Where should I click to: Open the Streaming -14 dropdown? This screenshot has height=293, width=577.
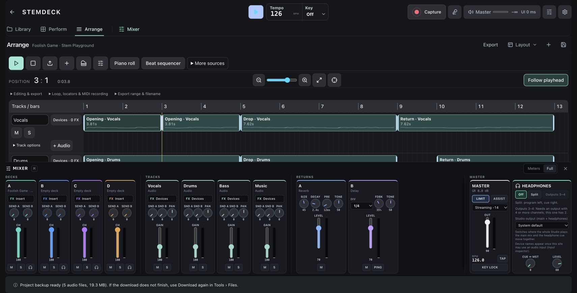(490, 208)
